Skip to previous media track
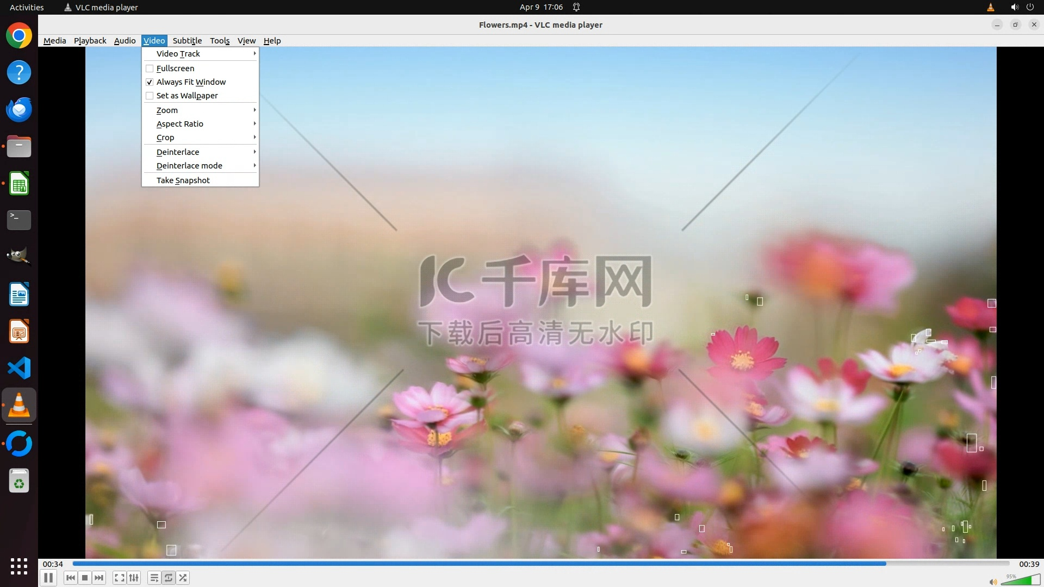Viewport: 1044px width, 587px height. click(71, 578)
